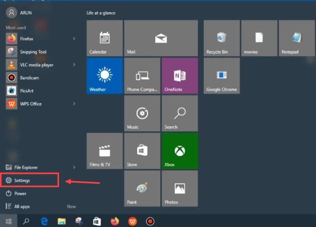Launch the Films & TV tile
316x227 pixels.
pyautogui.click(x=104, y=151)
